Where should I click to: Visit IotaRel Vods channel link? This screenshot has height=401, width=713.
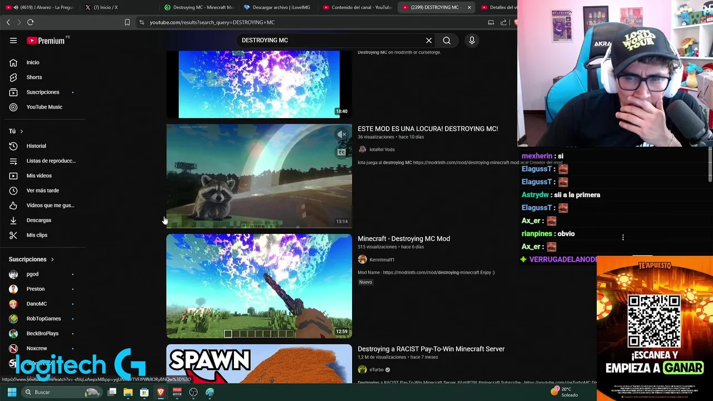pos(382,149)
